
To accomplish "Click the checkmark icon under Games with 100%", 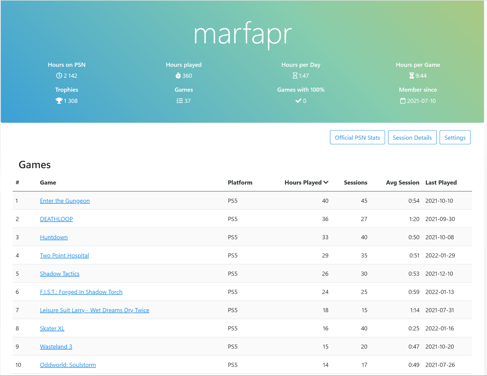I will click(298, 101).
